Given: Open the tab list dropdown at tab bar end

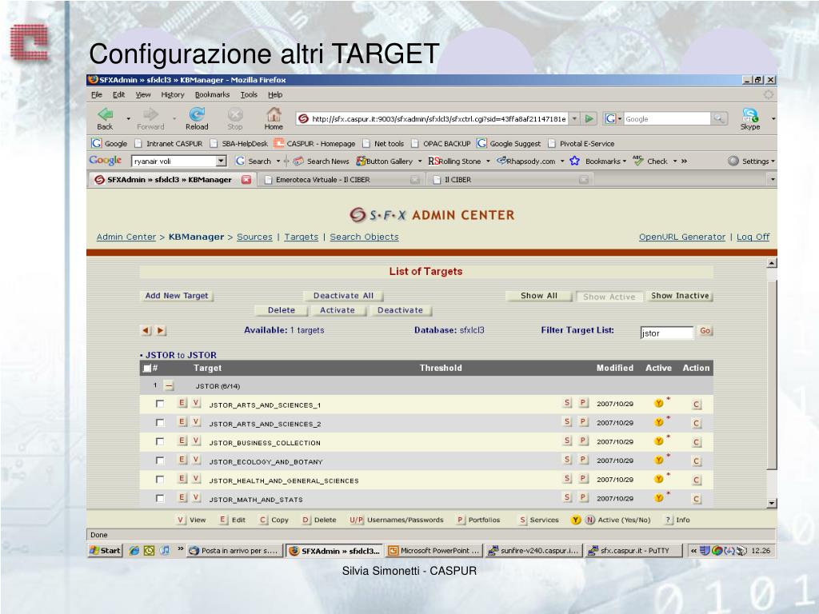Looking at the screenshot, I should tap(773, 180).
